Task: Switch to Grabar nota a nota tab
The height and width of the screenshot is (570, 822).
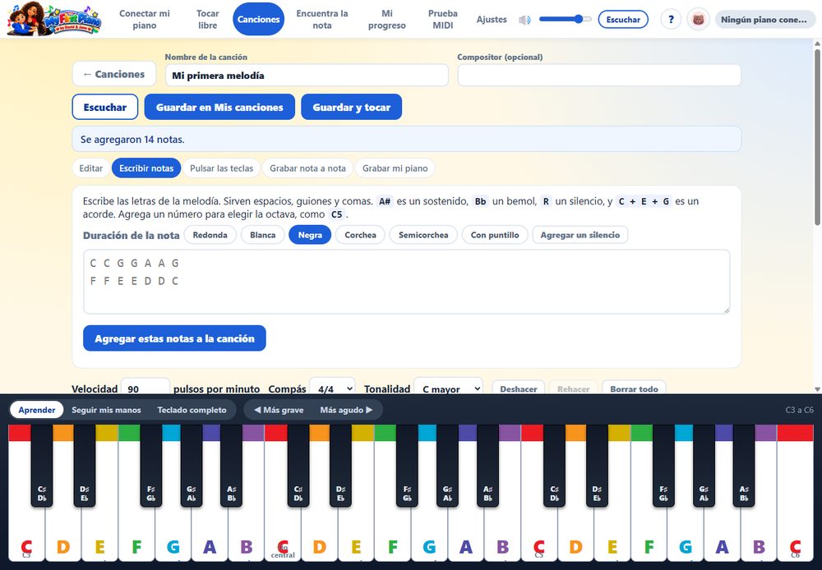Action: click(307, 168)
